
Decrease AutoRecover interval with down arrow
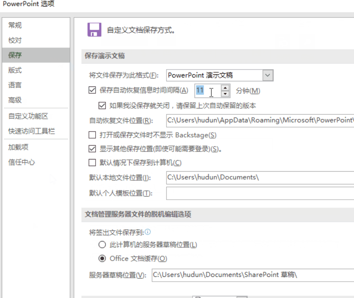[x=225, y=94]
